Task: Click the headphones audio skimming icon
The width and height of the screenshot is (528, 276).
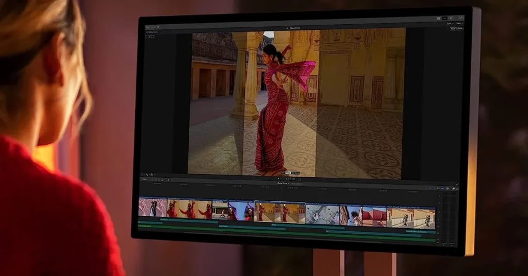Action: (x=438, y=188)
